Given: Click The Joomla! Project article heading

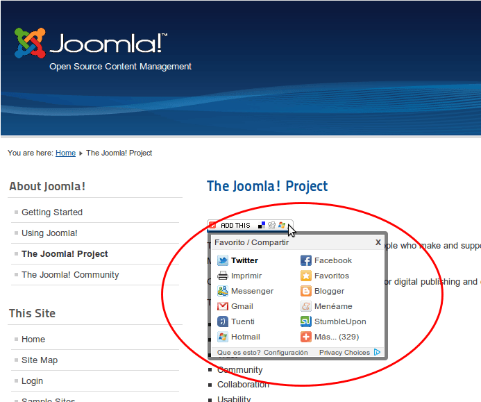Looking at the screenshot, I should [267, 186].
